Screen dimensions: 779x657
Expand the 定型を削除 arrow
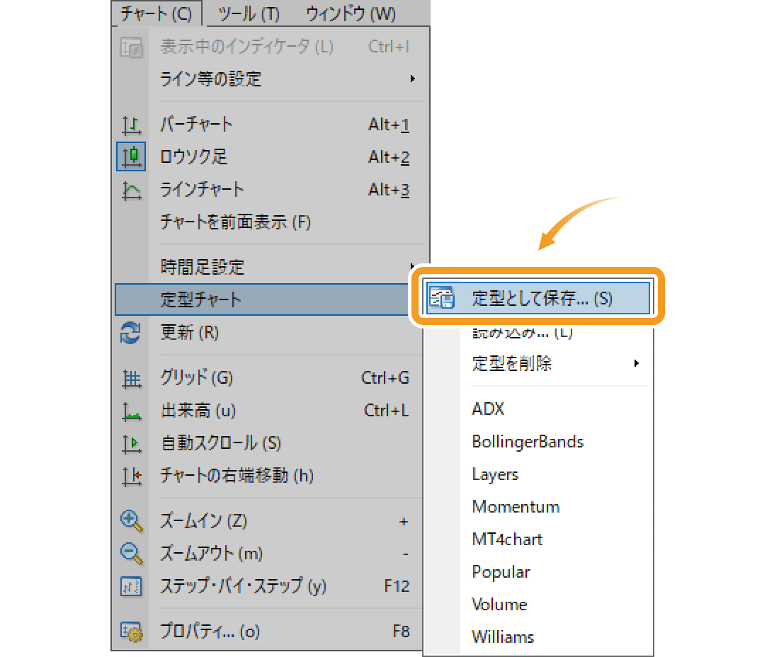tap(637, 363)
